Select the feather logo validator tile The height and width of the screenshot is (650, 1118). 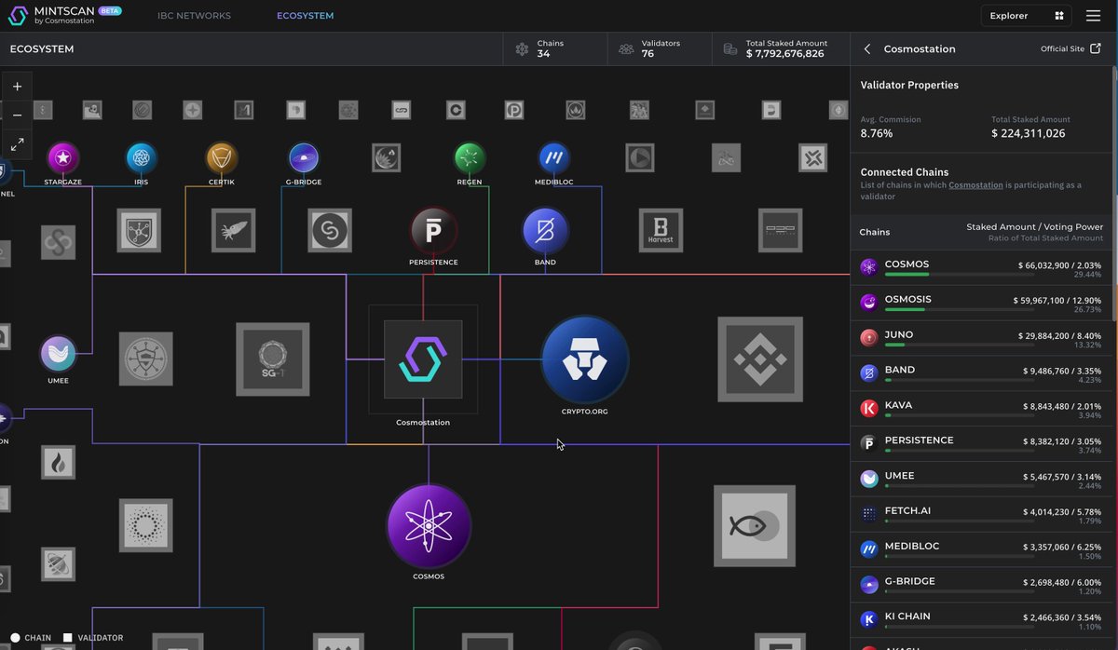click(232, 231)
